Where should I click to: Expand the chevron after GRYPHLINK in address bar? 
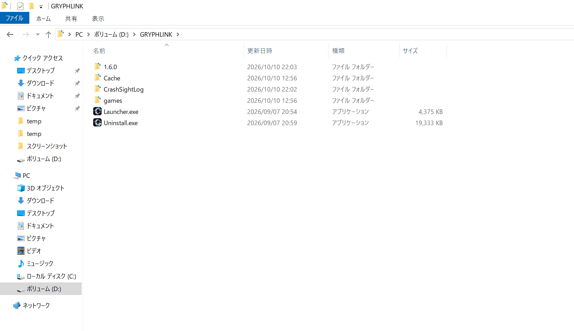click(x=178, y=34)
